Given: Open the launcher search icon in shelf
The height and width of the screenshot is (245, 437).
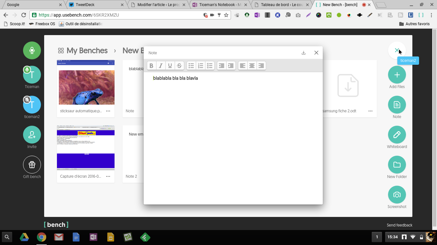Looking at the screenshot, I should [7, 237].
